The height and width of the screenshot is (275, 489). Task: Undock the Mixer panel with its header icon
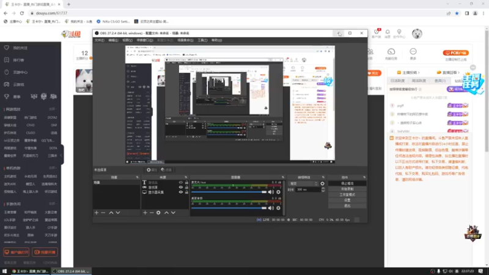[x=283, y=177]
